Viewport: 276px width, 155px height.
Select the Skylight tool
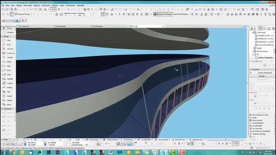[8, 79]
